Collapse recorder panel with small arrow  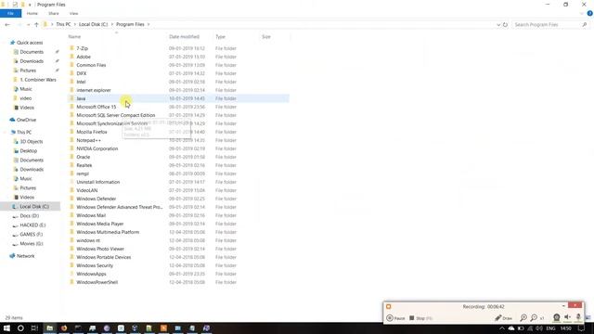563,305
